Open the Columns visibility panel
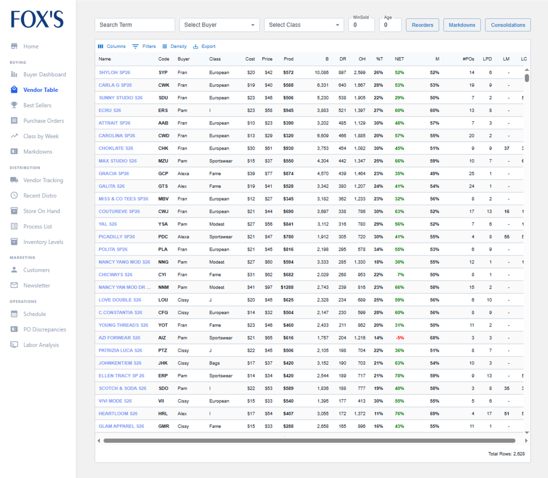The image size is (548, 478). 111,46
